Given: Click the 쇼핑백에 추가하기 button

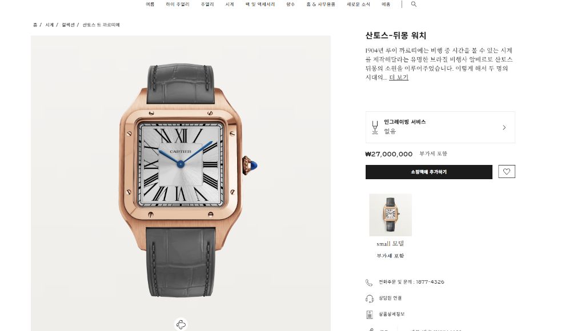Looking at the screenshot, I should pyautogui.click(x=428, y=172).
